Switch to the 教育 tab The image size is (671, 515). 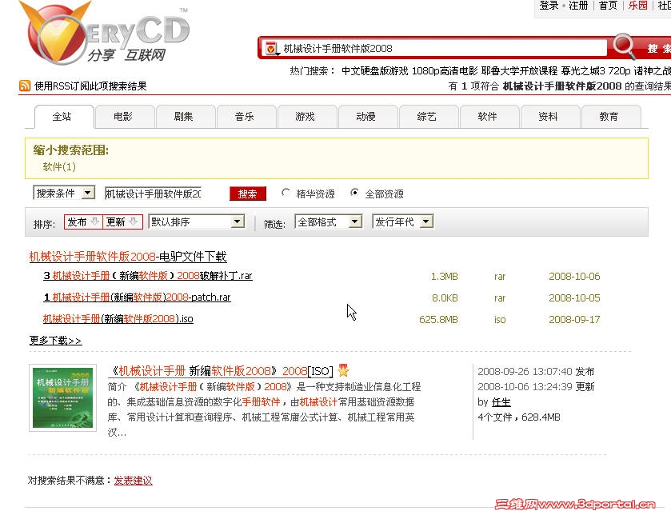coord(609,116)
